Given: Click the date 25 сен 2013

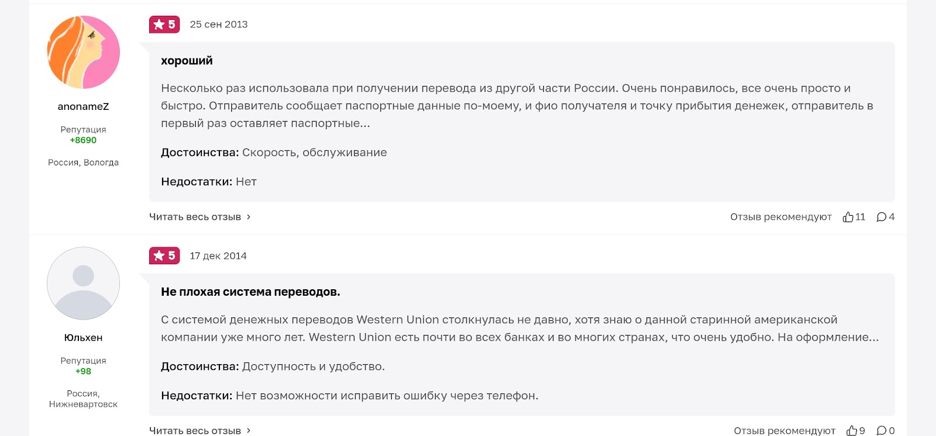Looking at the screenshot, I should pyautogui.click(x=219, y=25).
